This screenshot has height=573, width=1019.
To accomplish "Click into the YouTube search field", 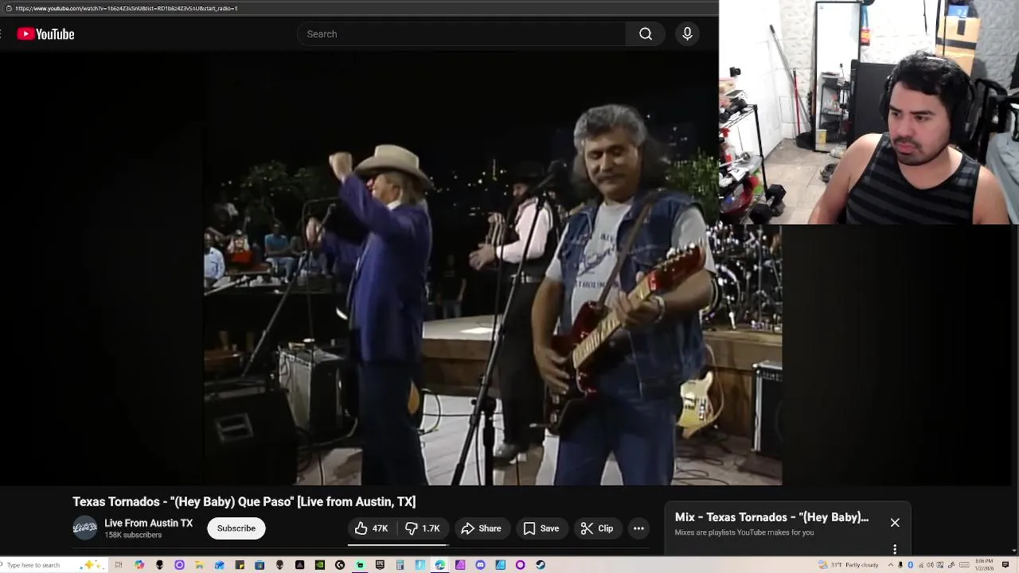I will click(x=462, y=34).
